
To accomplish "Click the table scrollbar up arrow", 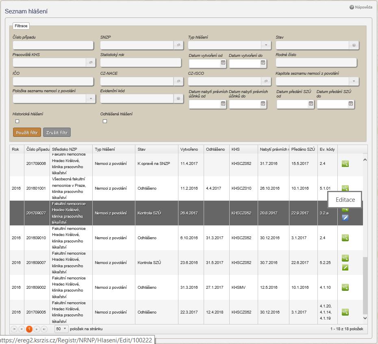I will 365,160.
